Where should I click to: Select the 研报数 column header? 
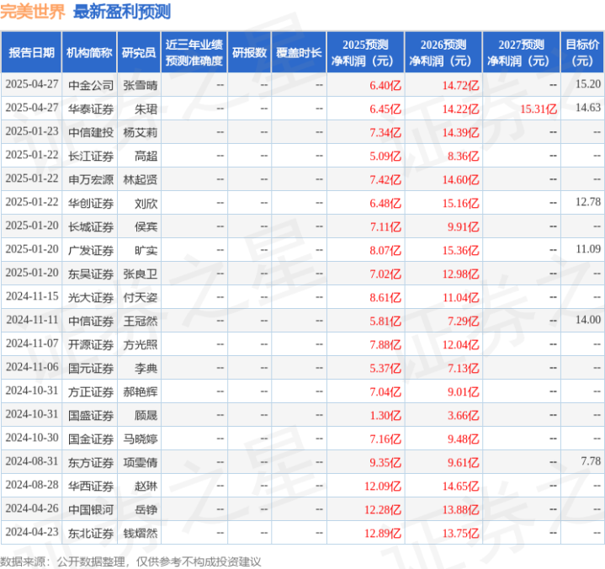249,52
